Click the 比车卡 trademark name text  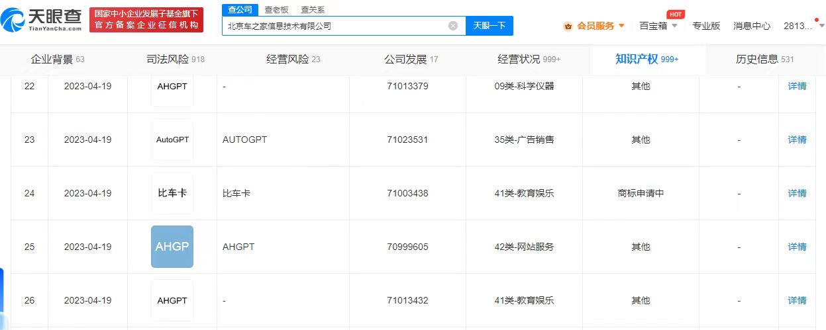[236, 193]
